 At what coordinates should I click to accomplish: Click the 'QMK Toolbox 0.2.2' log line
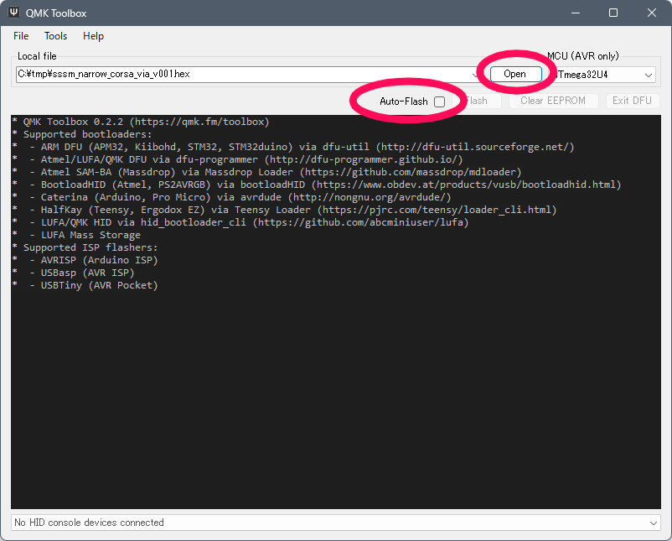pyautogui.click(x=141, y=122)
